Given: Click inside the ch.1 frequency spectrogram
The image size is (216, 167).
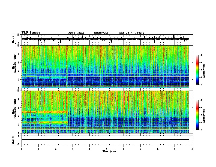Looking at the screenshot, I should 105,67.
